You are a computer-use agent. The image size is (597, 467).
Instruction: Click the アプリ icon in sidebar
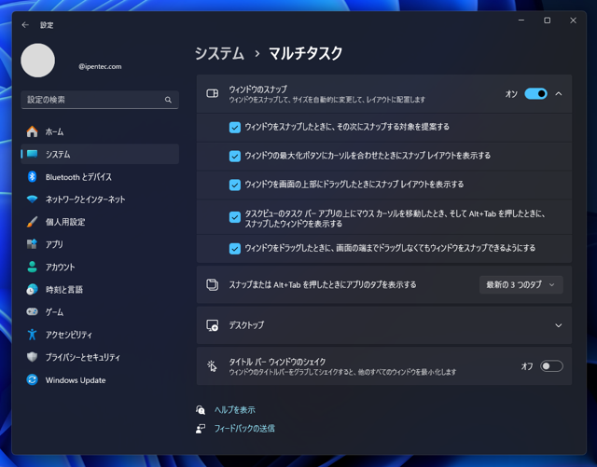click(32, 244)
